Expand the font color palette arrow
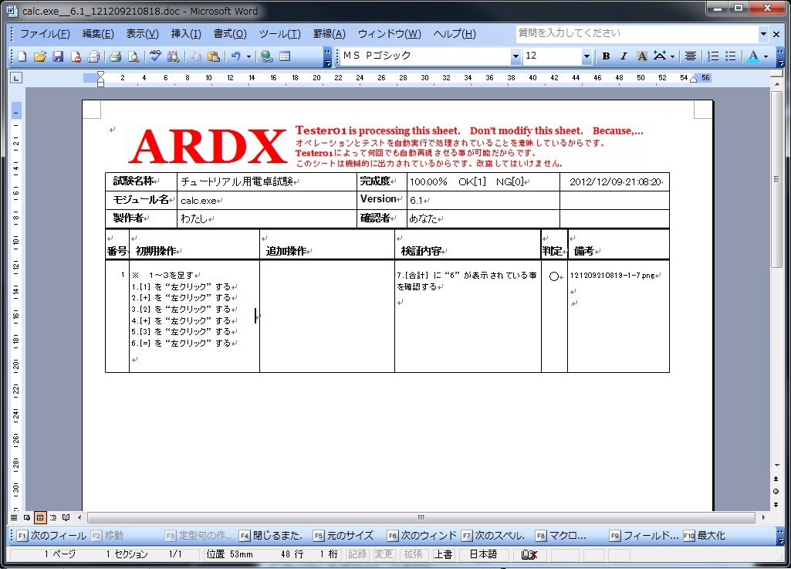Viewport: 791px width, 569px height. [766, 56]
